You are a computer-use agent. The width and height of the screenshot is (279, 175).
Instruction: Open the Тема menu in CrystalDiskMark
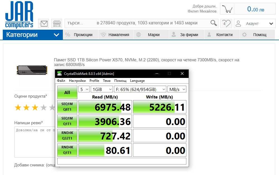[x=107, y=81]
